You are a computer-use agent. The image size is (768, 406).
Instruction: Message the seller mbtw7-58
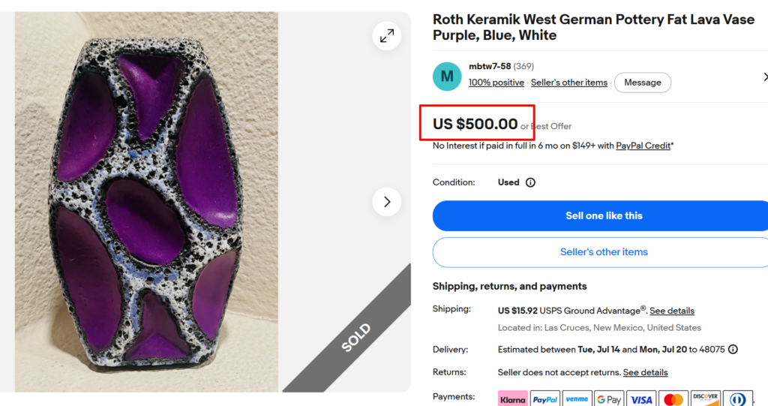tap(643, 83)
